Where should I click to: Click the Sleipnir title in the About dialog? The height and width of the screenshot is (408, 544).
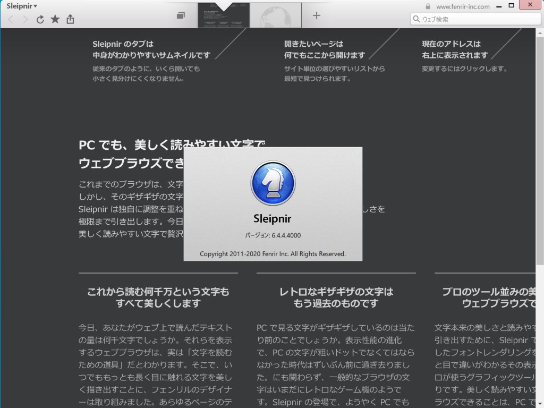pos(272,218)
